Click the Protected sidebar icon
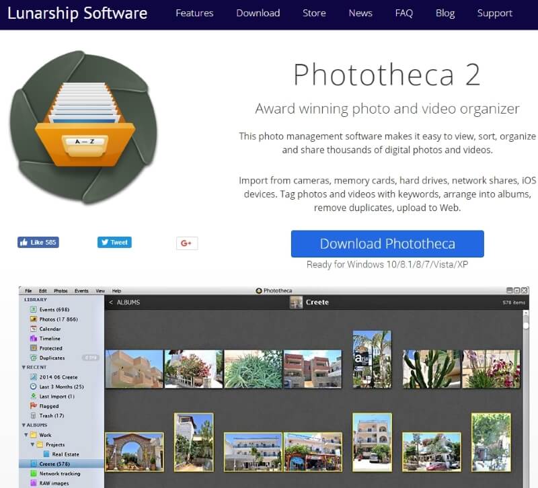538x488 pixels. click(x=33, y=348)
